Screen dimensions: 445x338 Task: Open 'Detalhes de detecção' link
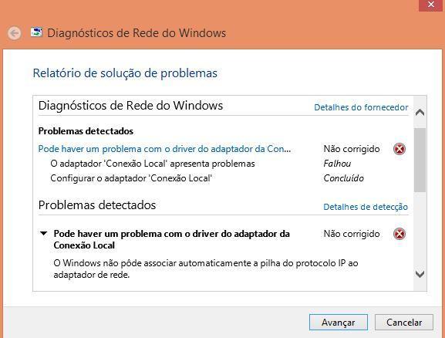tap(366, 207)
